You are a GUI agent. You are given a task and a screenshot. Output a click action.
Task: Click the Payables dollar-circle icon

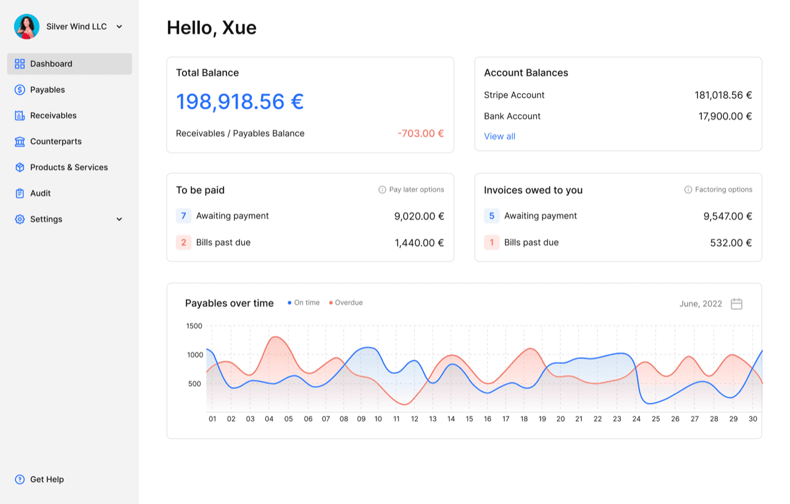pos(20,89)
